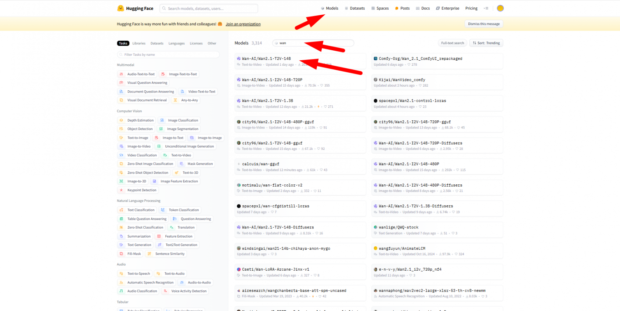Image resolution: width=620 pixels, height=311 pixels.
Task: Click the Fill-Mask task icon
Action: click(x=122, y=254)
